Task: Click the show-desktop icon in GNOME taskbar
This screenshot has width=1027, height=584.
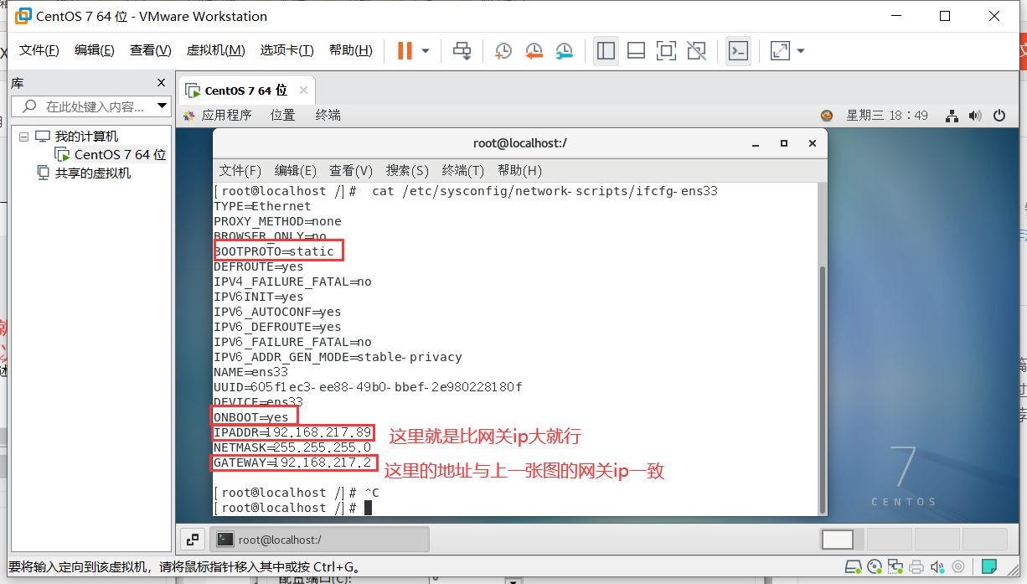Action: (x=192, y=540)
